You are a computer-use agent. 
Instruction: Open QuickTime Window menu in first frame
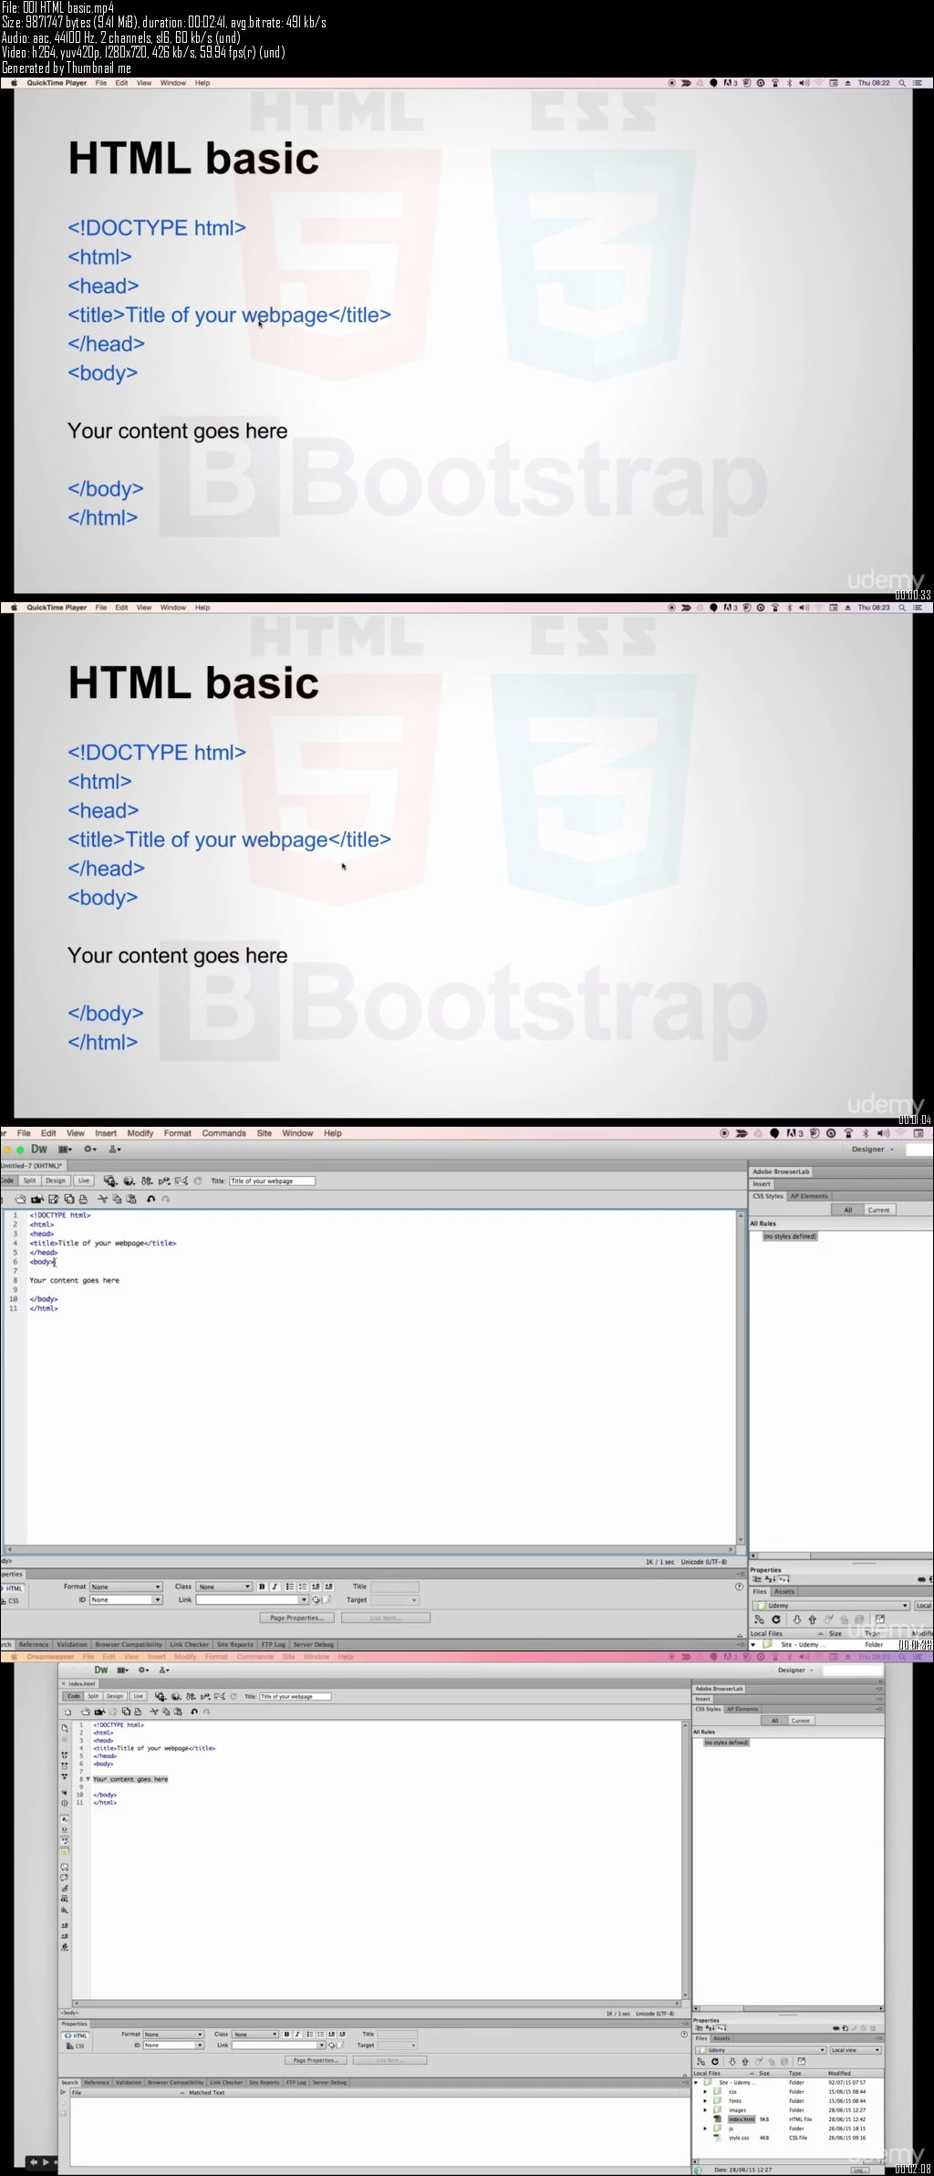[x=172, y=83]
